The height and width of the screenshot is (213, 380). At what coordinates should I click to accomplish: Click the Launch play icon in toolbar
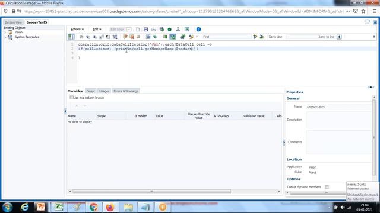(x=187, y=30)
